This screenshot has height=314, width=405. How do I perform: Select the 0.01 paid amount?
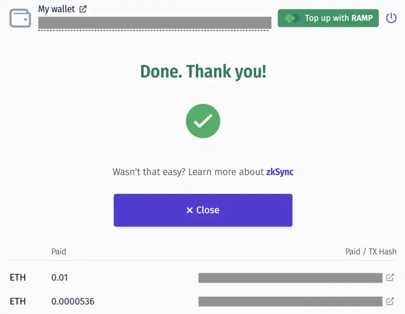tap(60, 278)
